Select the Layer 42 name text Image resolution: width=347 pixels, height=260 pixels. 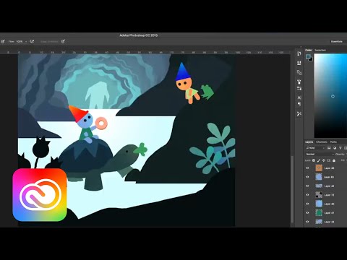(x=329, y=186)
